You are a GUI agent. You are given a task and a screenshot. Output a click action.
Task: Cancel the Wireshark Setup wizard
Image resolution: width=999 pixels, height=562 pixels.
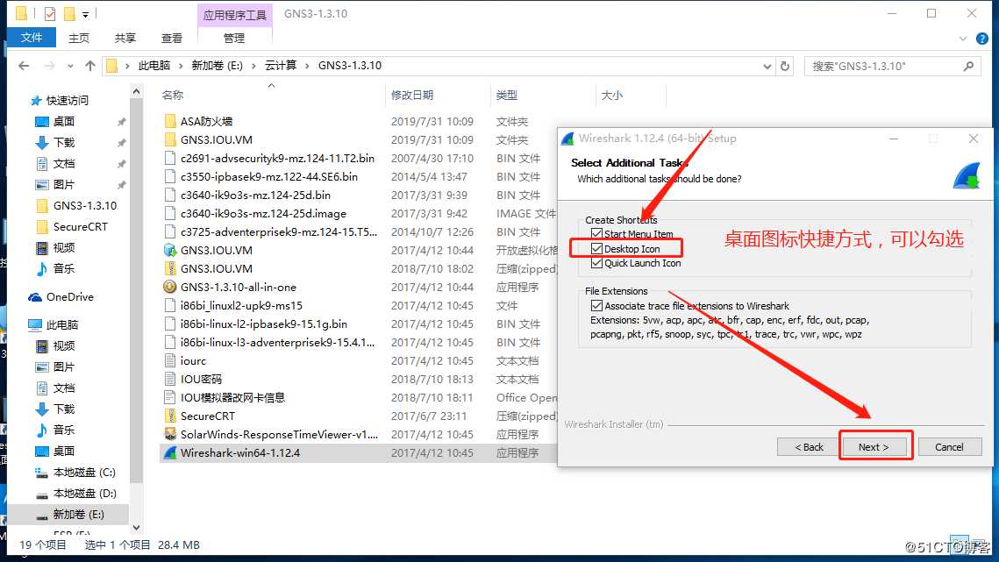[x=949, y=447]
